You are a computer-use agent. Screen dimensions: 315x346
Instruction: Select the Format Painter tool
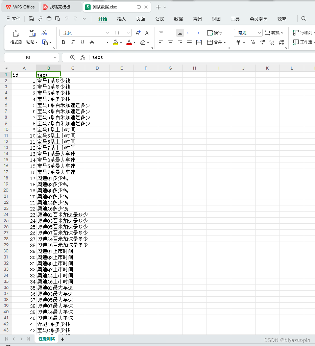coord(16,37)
